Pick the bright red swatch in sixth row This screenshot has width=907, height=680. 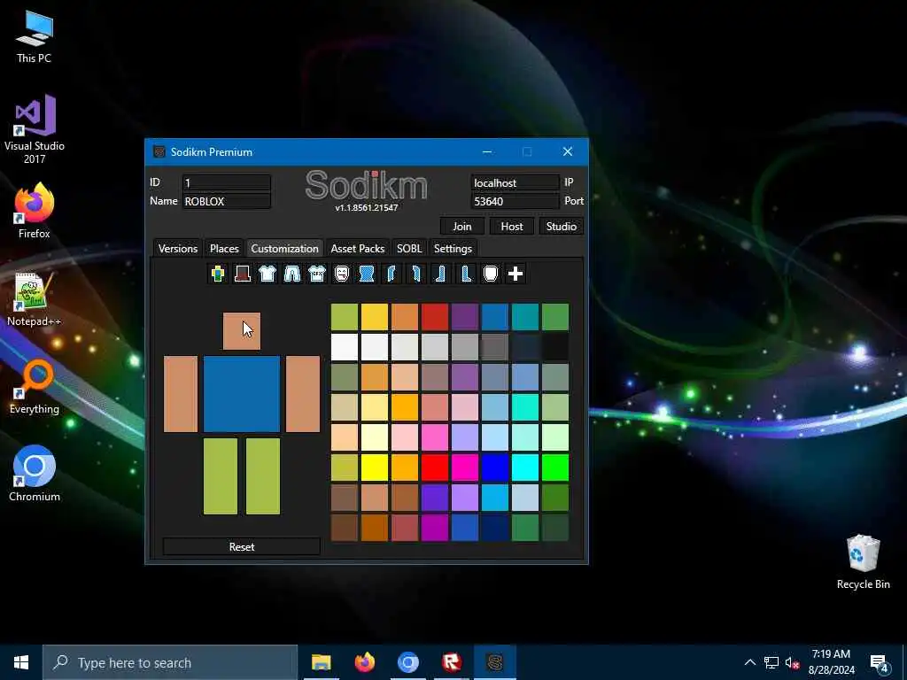435,467
